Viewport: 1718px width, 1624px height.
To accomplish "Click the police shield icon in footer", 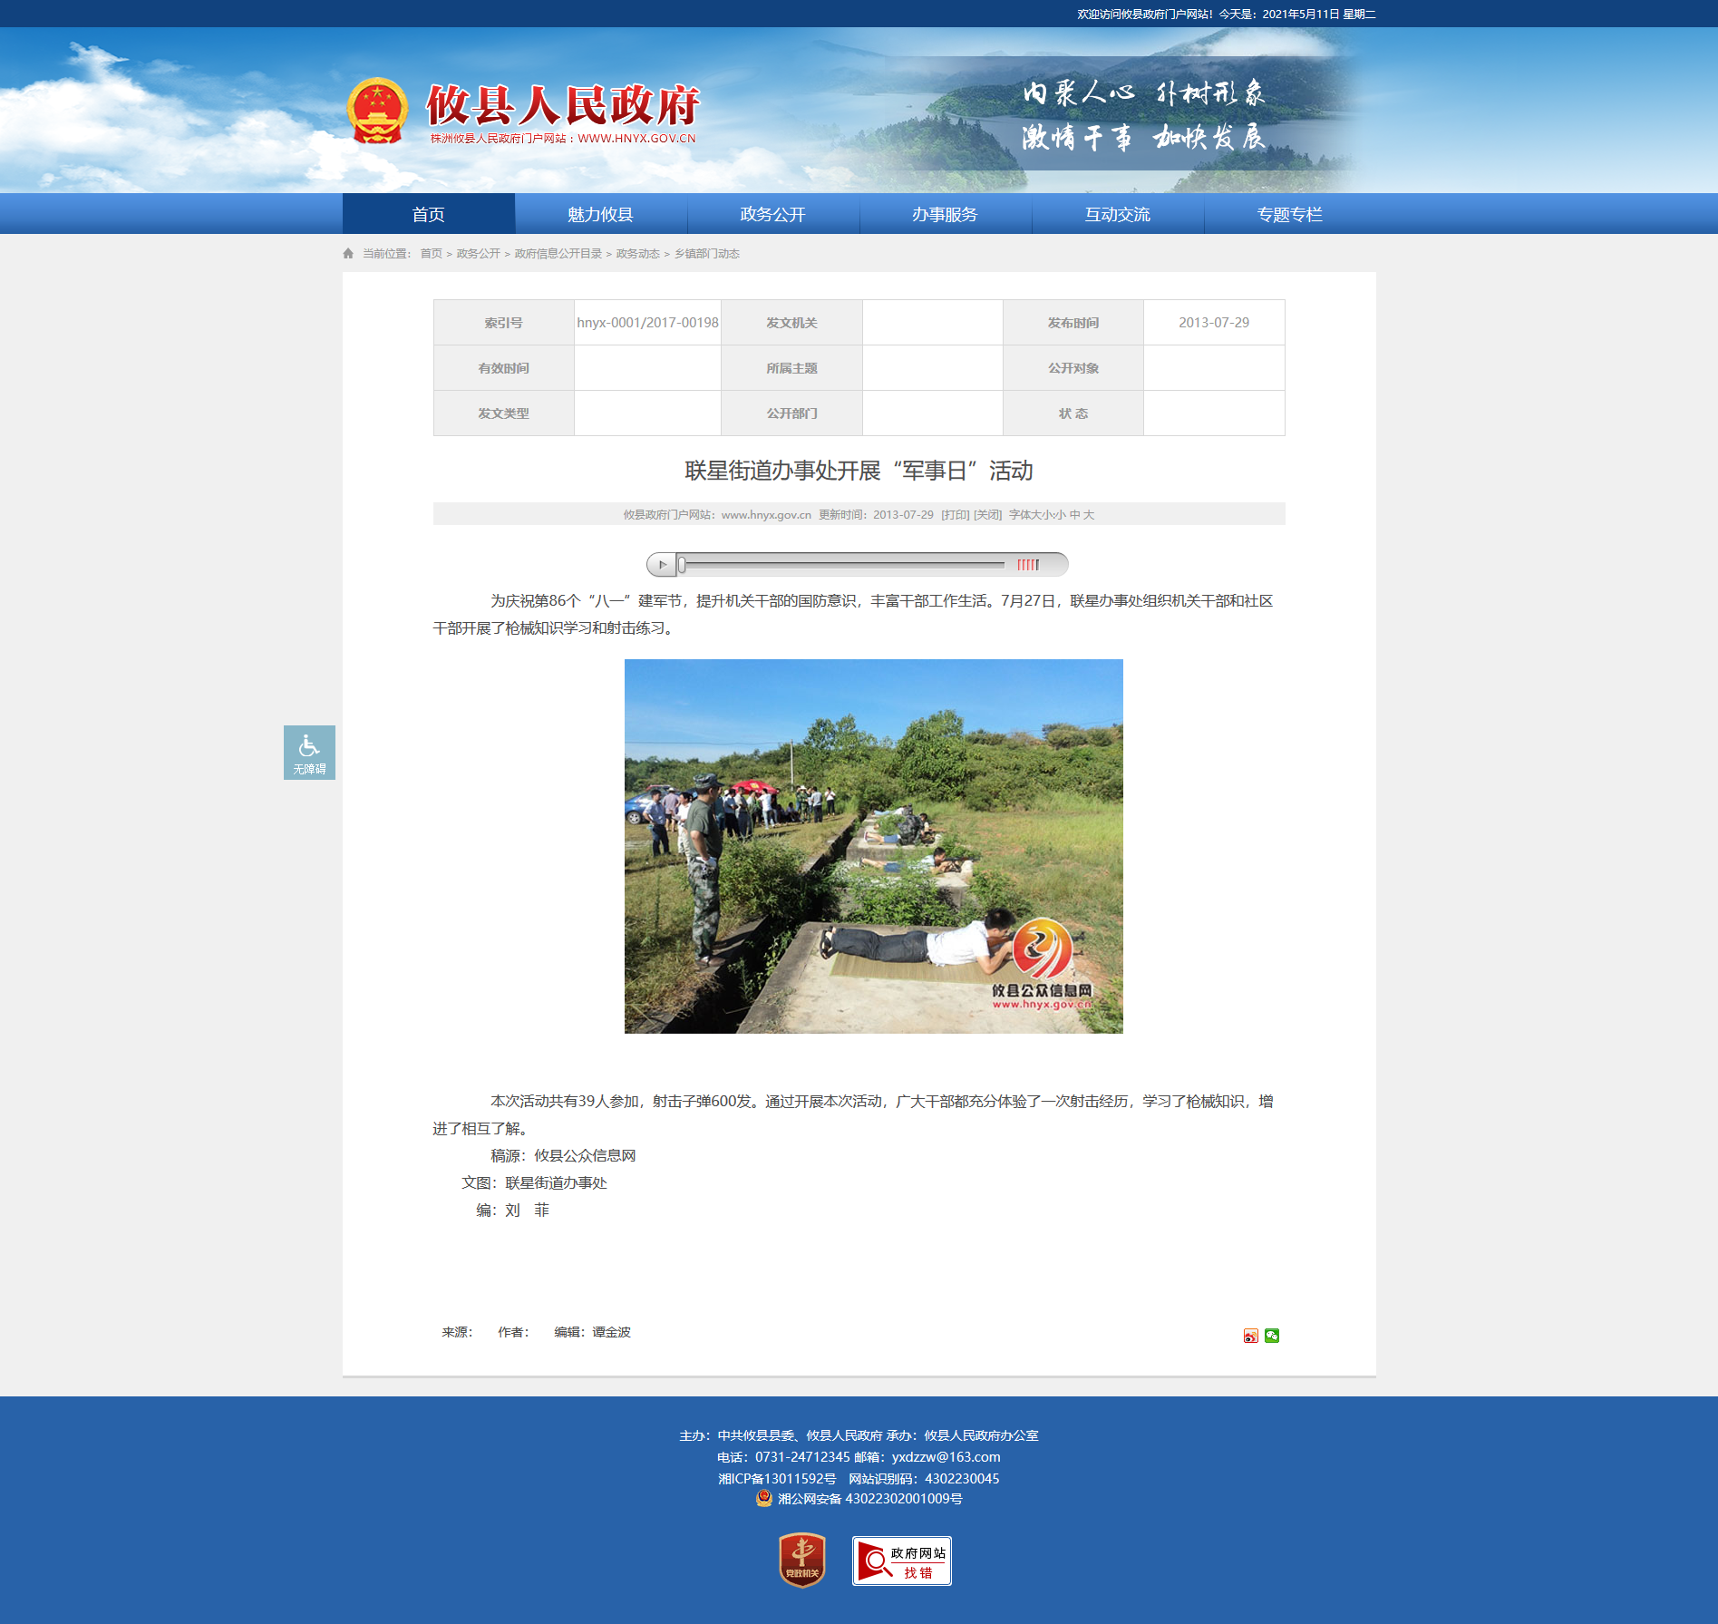I will [x=764, y=1498].
